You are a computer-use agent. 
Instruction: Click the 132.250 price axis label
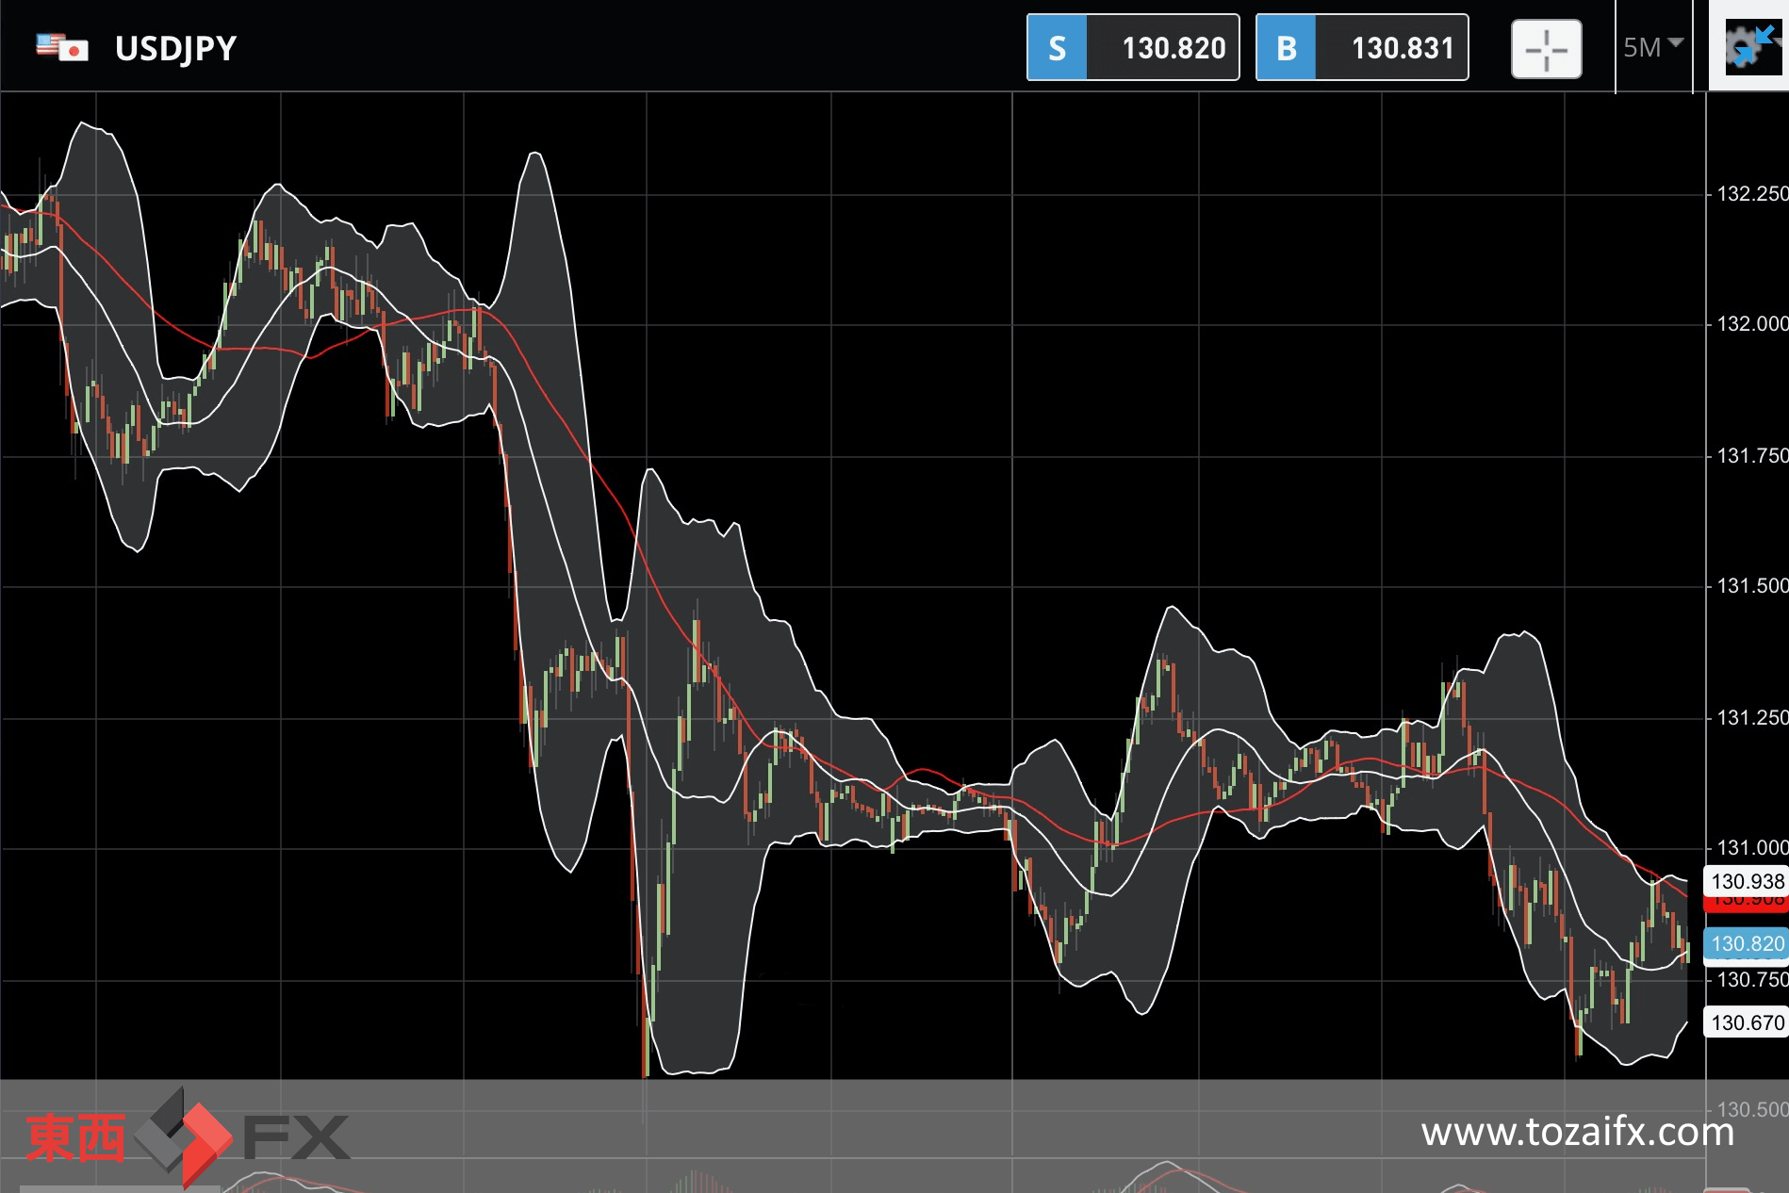point(1751,194)
